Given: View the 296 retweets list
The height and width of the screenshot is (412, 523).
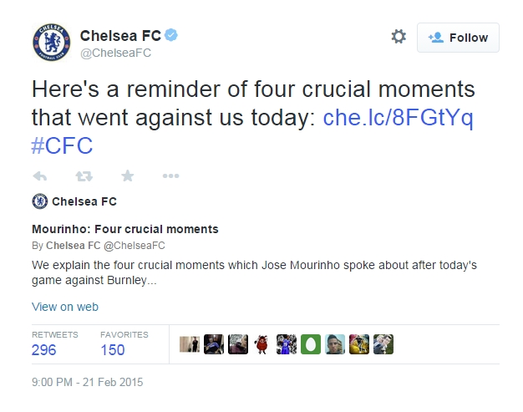Looking at the screenshot, I should click(x=44, y=349).
